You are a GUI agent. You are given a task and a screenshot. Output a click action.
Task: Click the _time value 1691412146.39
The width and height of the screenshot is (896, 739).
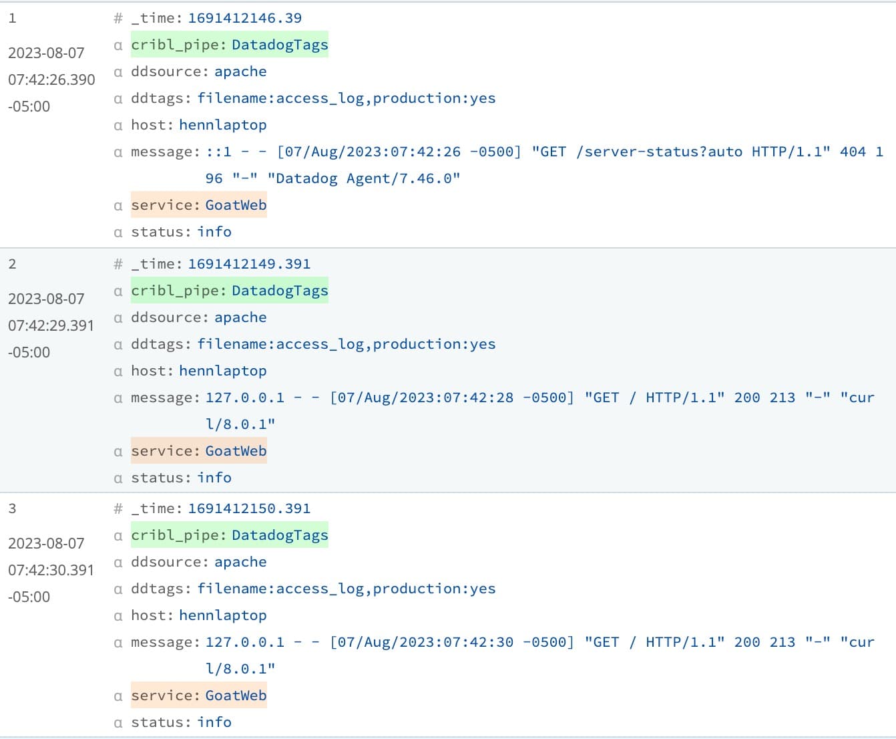(244, 18)
